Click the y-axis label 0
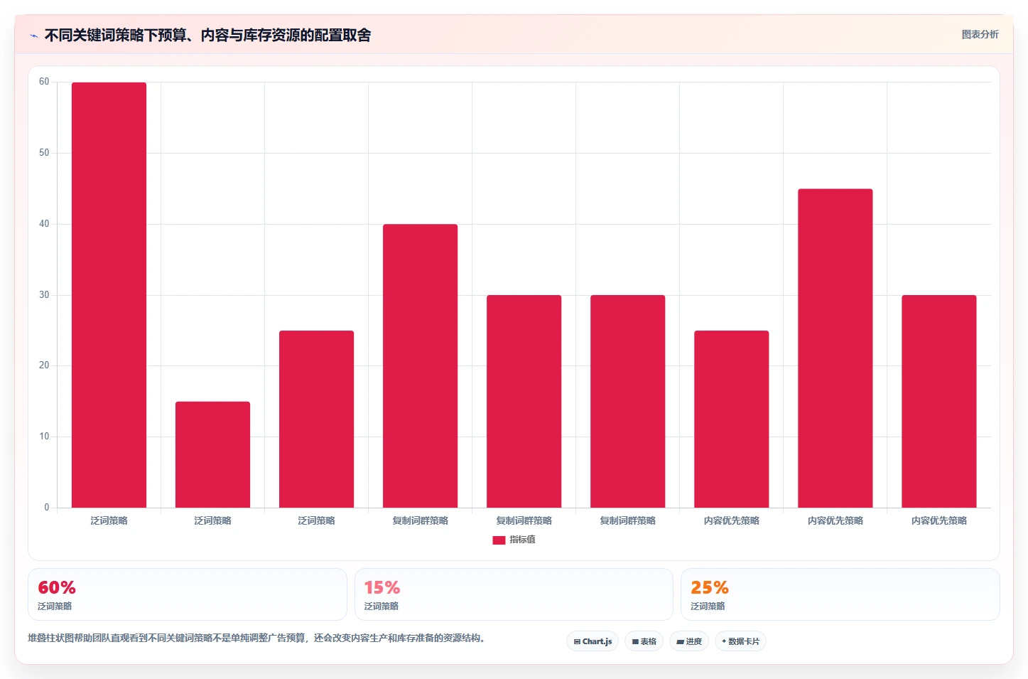The height and width of the screenshot is (679, 1028). pyautogui.click(x=47, y=508)
